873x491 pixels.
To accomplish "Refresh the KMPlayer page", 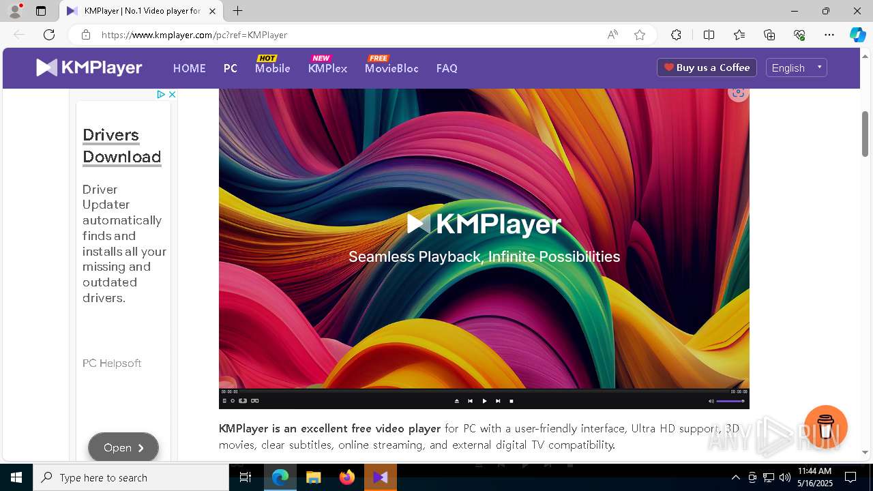I will 49,35.
